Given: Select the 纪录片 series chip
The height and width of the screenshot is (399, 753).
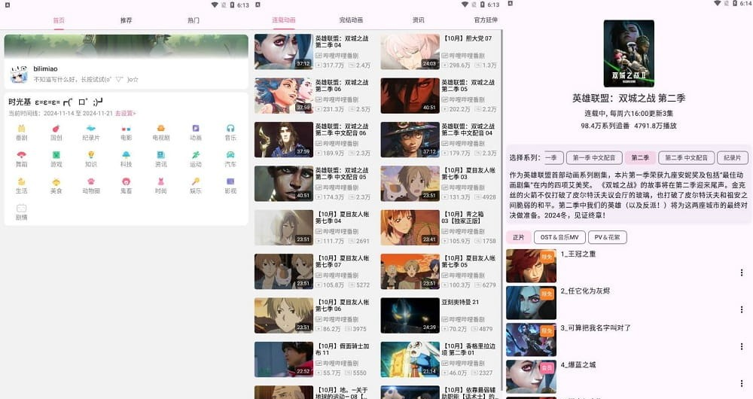Looking at the screenshot, I should pyautogui.click(x=732, y=157).
